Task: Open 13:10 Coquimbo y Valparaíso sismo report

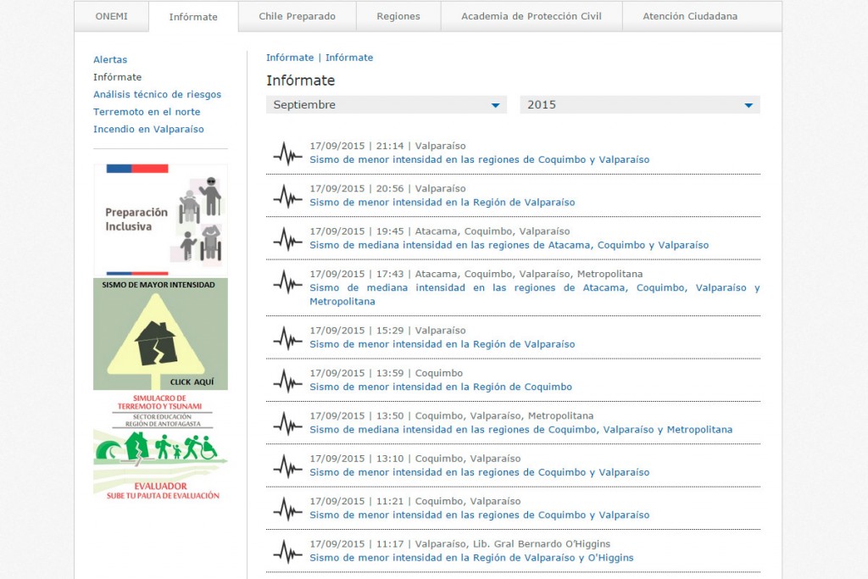Action: [x=480, y=473]
